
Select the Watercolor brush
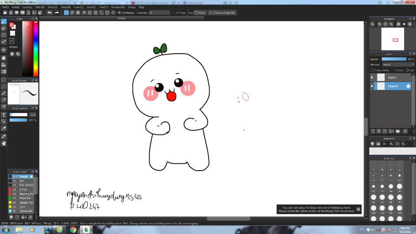click(x=21, y=211)
